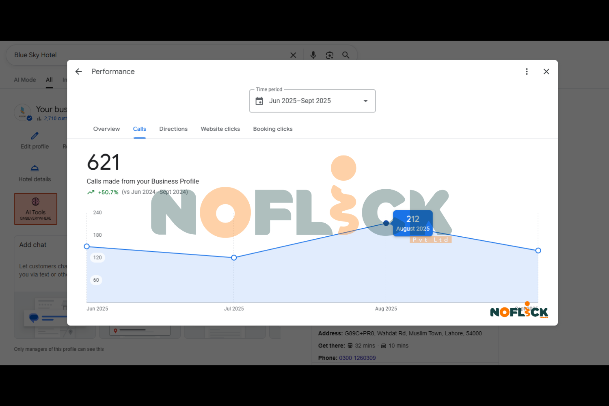The width and height of the screenshot is (609, 406).
Task: Open Edit profile pencil option
Action: (x=35, y=140)
